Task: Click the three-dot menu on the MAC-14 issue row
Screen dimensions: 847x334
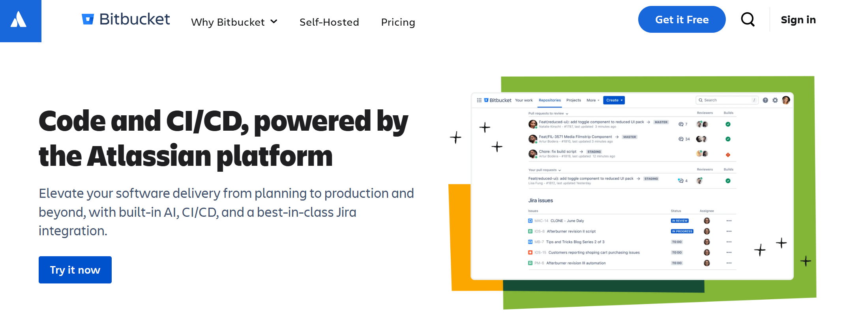Action: click(x=729, y=221)
